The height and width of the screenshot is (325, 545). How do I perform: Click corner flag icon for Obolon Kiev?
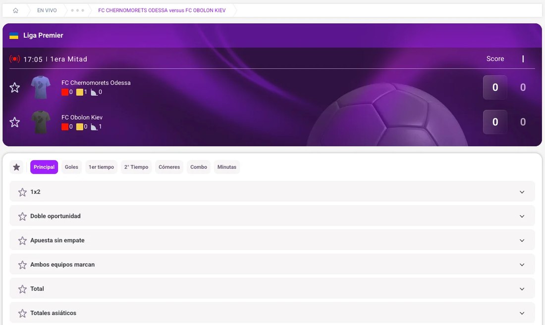tap(94, 127)
